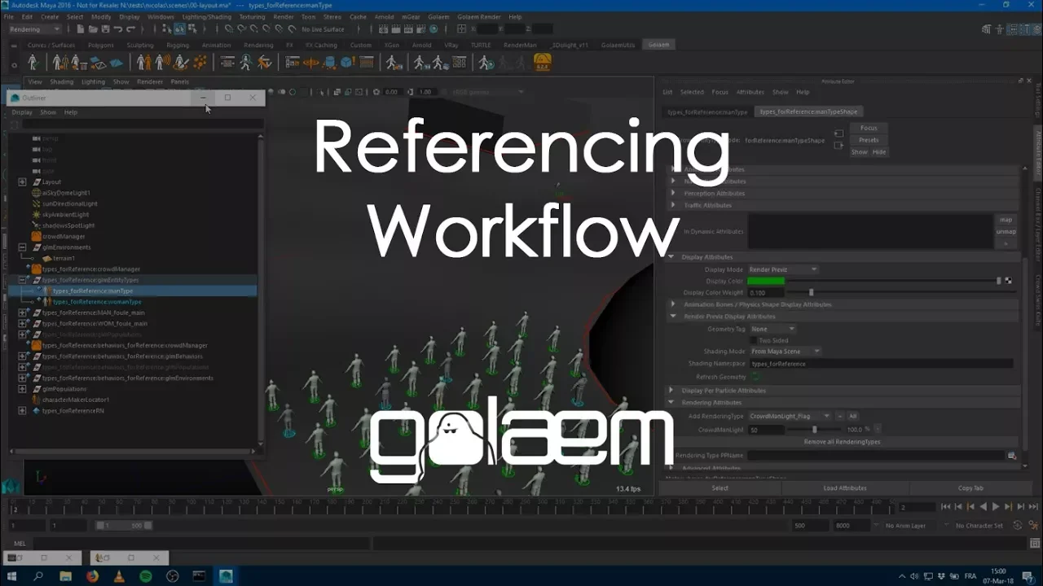Open Spotify from the taskbar

coord(145,576)
